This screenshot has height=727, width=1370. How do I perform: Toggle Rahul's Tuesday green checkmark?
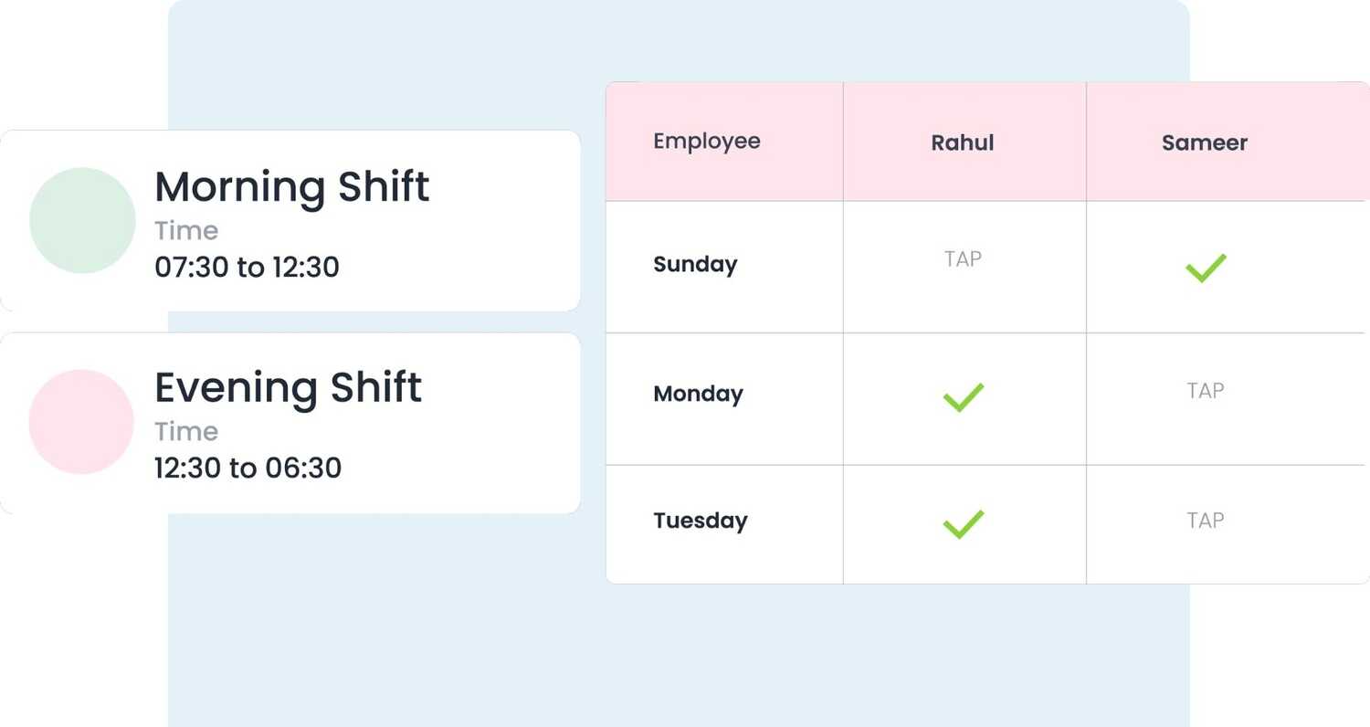(963, 524)
